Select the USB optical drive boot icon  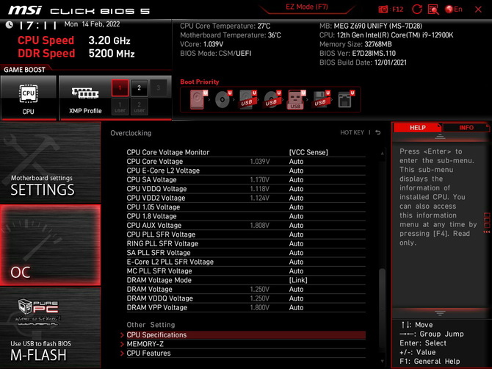(x=272, y=99)
